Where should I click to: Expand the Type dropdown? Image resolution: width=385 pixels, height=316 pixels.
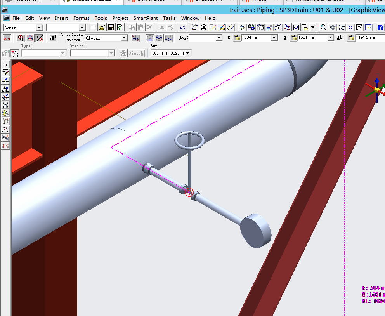click(63, 53)
